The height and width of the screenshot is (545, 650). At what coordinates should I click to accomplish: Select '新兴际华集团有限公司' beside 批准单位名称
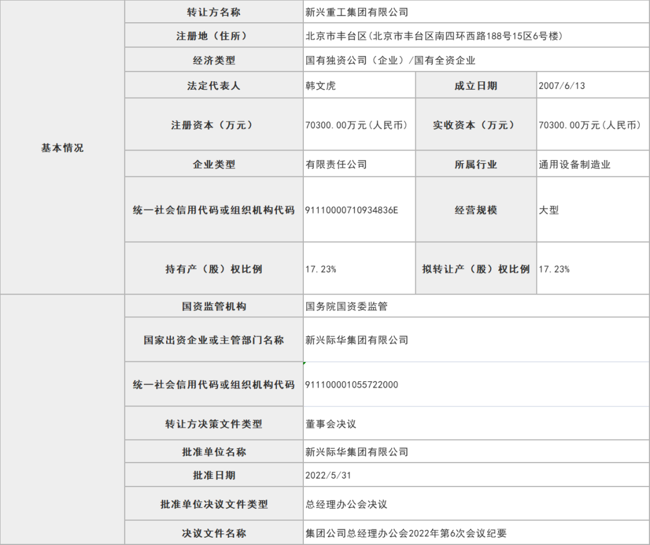pyautogui.click(x=357, y=452)
